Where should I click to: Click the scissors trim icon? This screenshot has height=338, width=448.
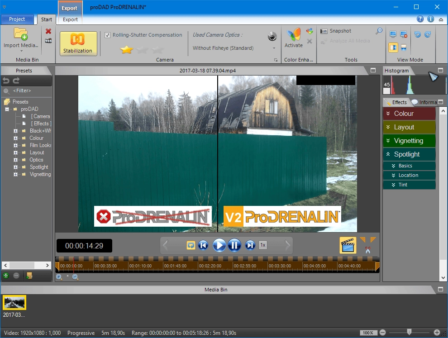coord(368,250)
